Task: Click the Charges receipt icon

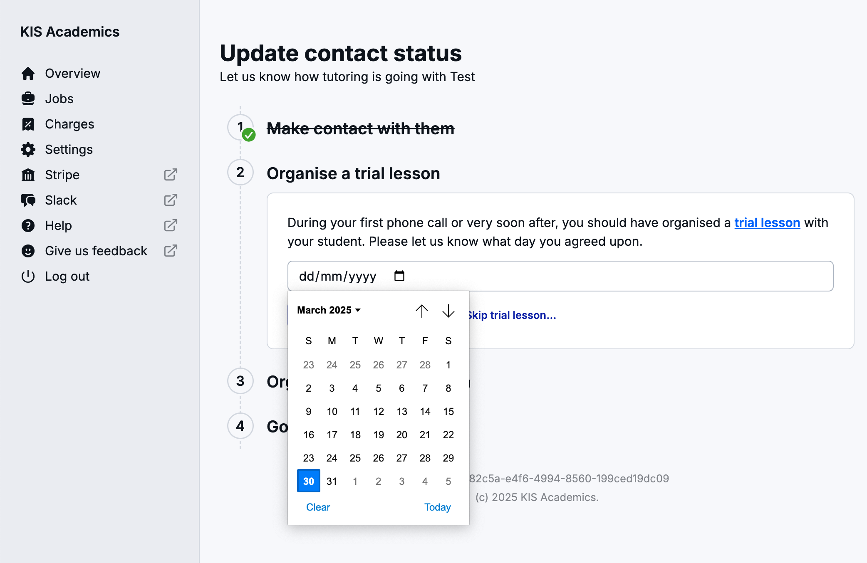Action: click(x=28, y=124)
